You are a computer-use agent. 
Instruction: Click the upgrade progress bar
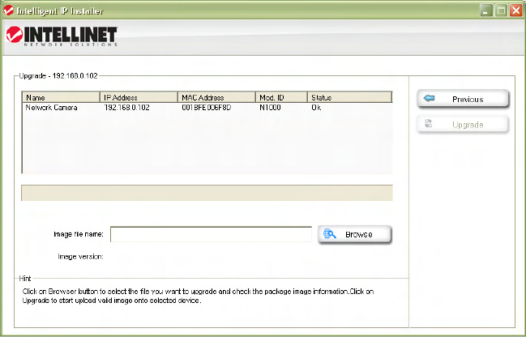[207, 193]
